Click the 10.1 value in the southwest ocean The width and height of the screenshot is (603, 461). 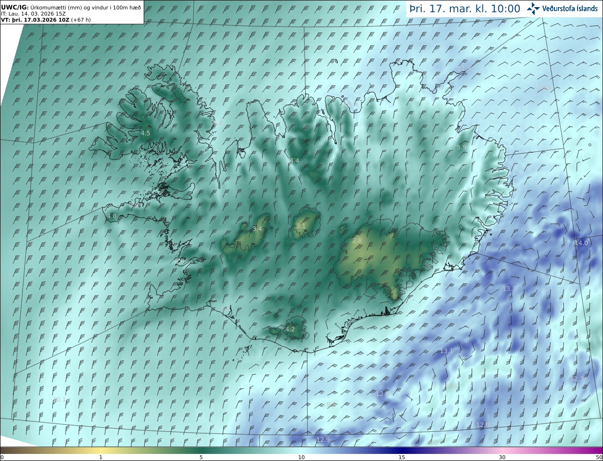coord(60,400)
